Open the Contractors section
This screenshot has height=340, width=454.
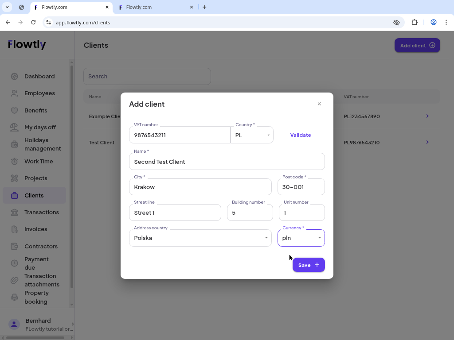[41, 246]
